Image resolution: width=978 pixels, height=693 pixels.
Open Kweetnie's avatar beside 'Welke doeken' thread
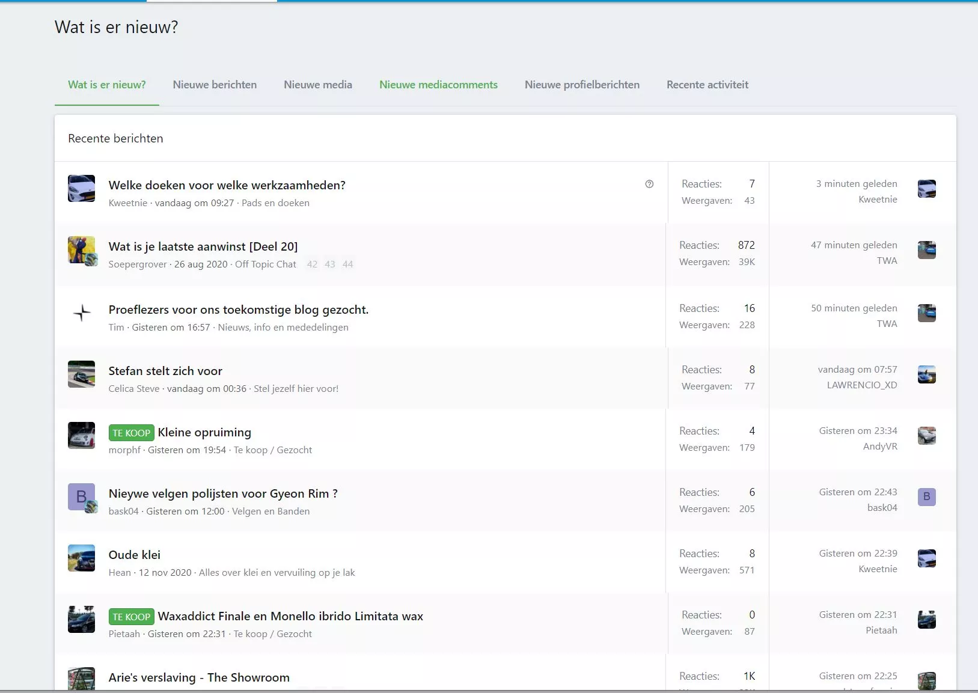pos(82,188)
